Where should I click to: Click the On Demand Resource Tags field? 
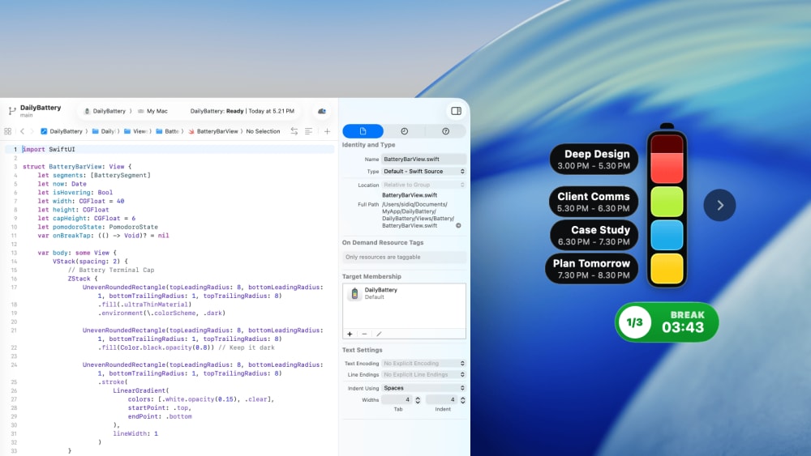pyautogui.click(x=404, y=257)
